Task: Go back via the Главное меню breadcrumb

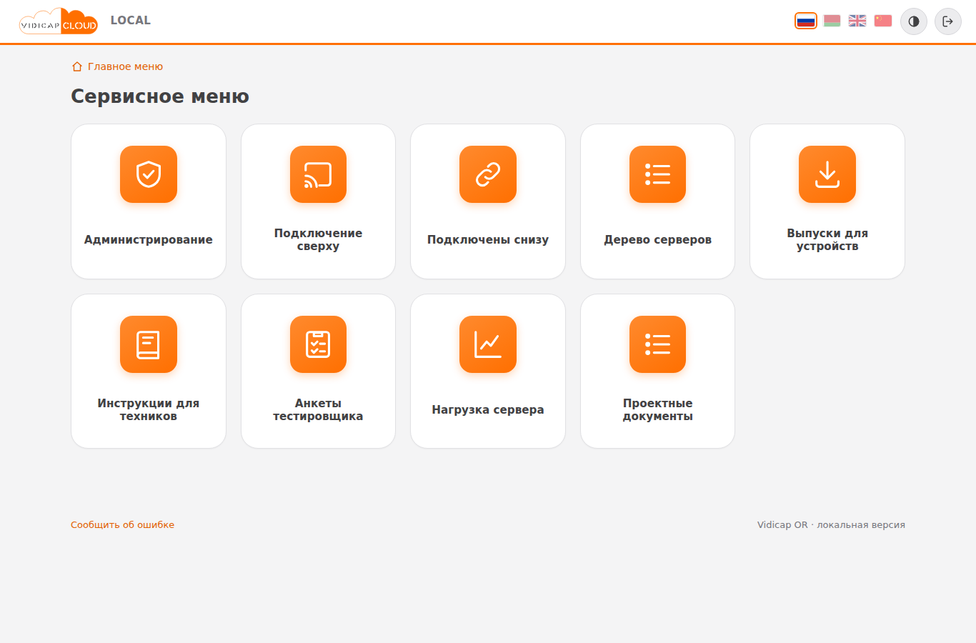Action: click(118, 66)
